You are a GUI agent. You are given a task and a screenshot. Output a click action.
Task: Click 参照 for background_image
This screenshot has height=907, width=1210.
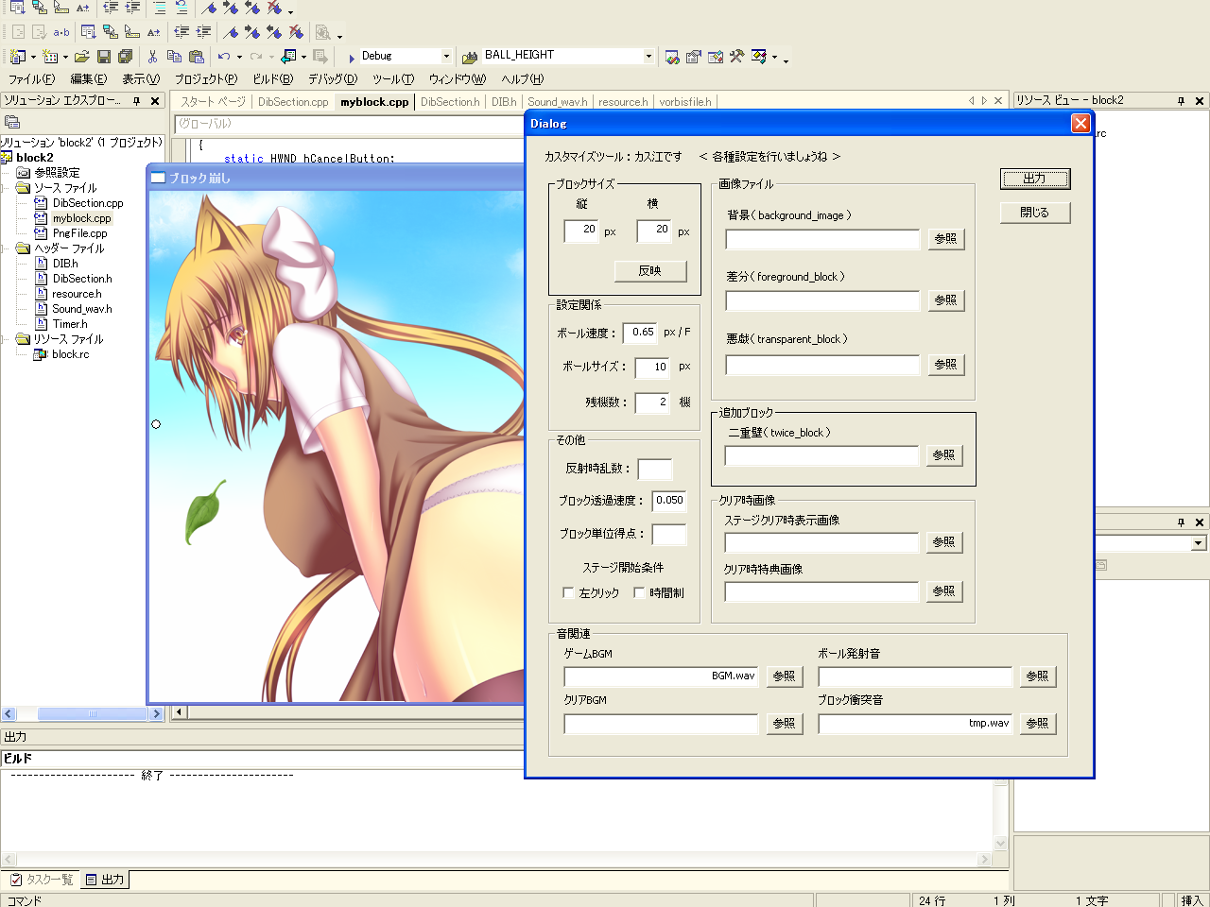945,239
